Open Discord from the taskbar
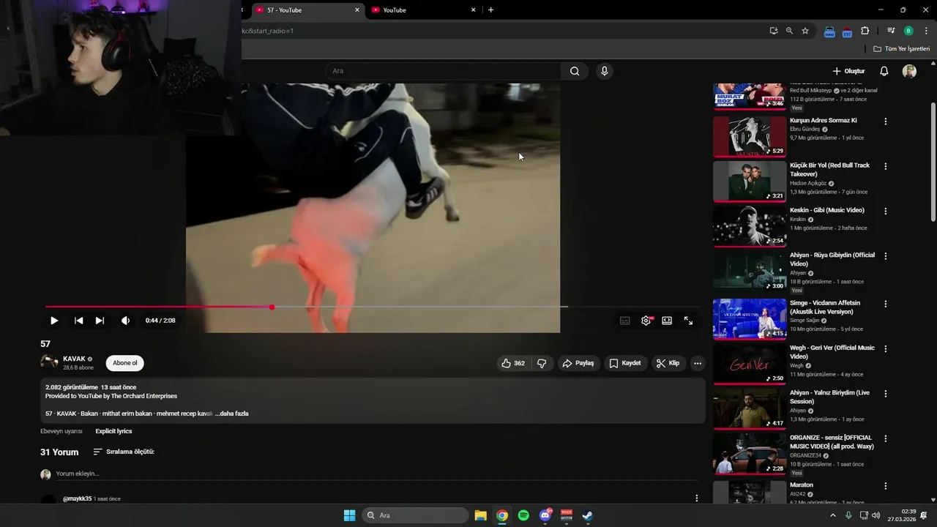This screenshot has height=527, width=937. (545, 515)
